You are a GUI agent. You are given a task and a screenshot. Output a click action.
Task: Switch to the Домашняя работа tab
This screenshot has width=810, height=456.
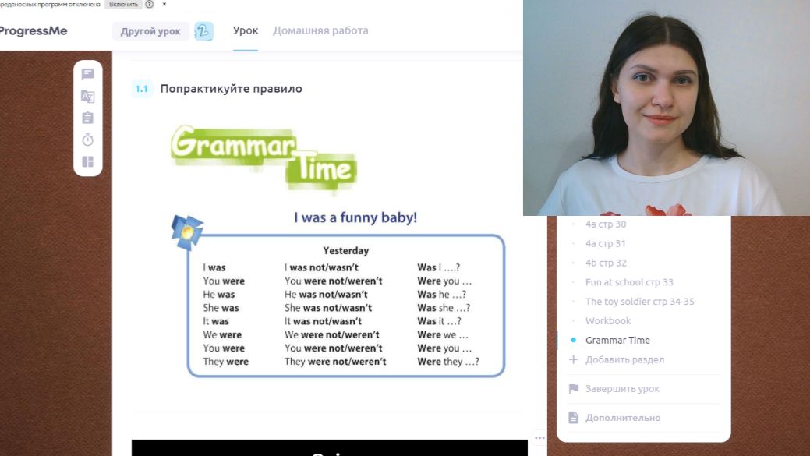320,30
